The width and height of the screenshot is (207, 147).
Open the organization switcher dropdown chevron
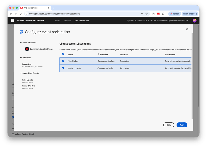click(187, 21)
